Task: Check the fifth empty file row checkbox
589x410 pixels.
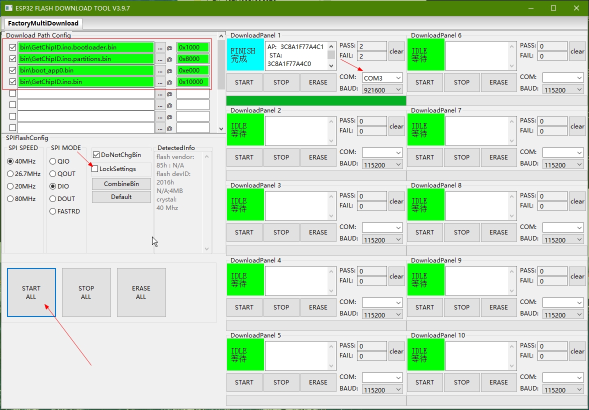Action: [x=13, y=93]
